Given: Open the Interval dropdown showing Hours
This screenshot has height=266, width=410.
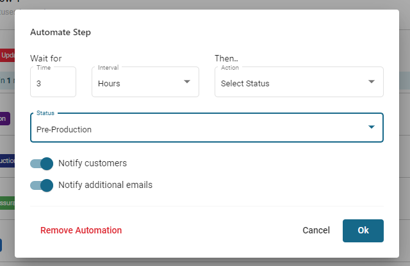Looking at the screenshot, I should [145, 82].
